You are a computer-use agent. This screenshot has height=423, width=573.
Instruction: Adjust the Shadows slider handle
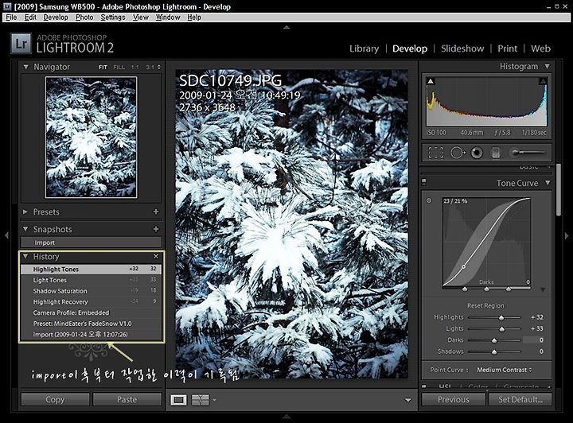494,351
